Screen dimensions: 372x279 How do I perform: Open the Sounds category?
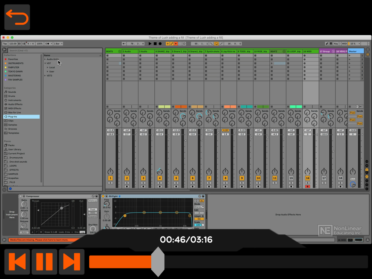point(12,92)
